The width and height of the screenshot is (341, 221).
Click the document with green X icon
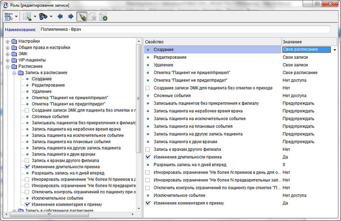[103, 16]
